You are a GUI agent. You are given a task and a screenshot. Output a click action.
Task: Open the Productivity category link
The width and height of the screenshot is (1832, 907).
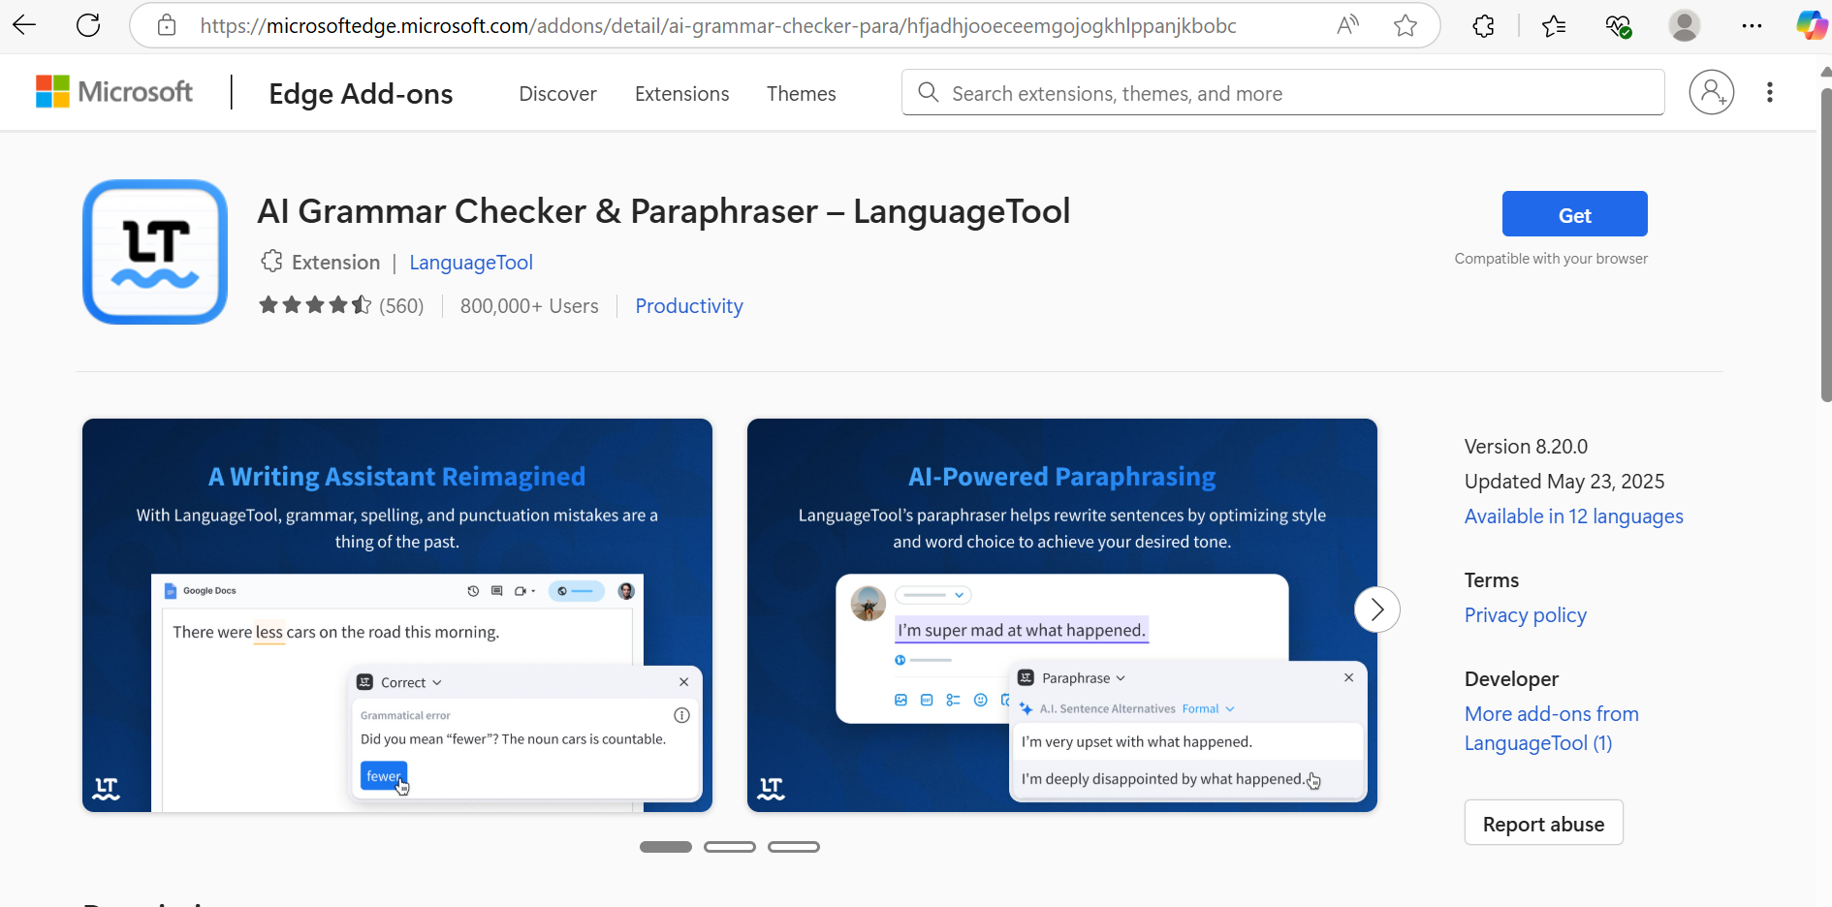click(689, 306)
